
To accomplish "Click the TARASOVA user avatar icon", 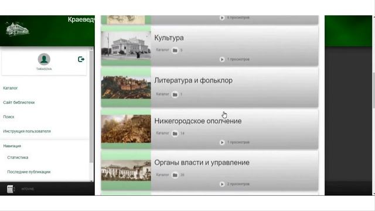I will [44, 59].
